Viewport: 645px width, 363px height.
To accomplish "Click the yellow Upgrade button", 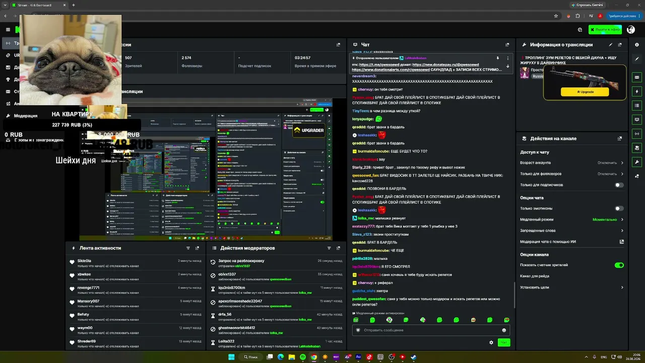I will [x=585, y=92].
